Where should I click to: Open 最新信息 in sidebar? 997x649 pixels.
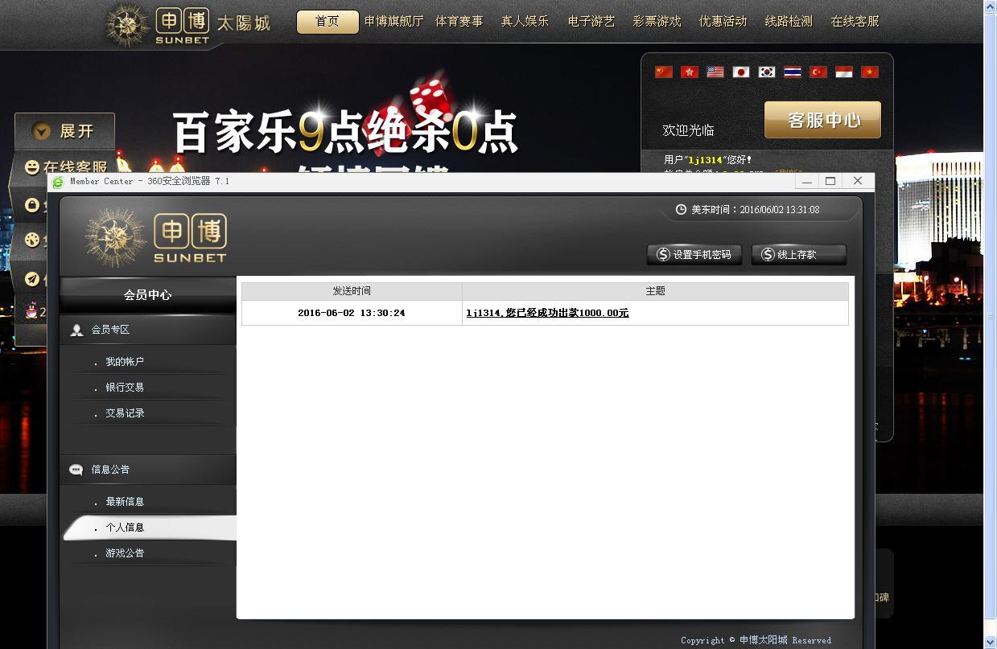coord(125,502)
